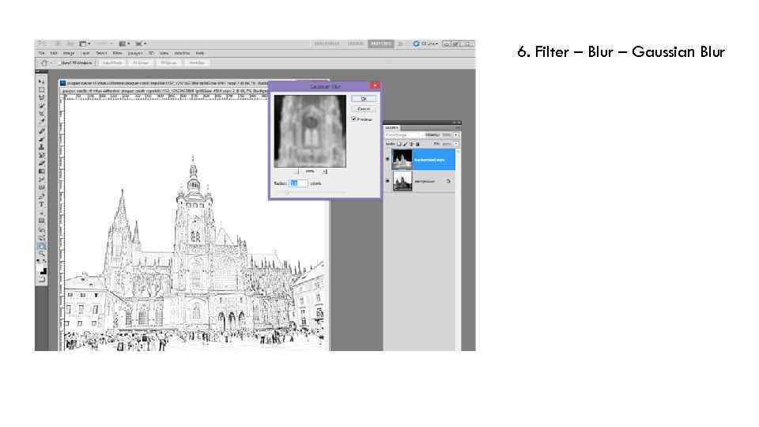Switch to the Layers panel tab
The height and width of the screenshot is (427, 759).
[391, 128]
